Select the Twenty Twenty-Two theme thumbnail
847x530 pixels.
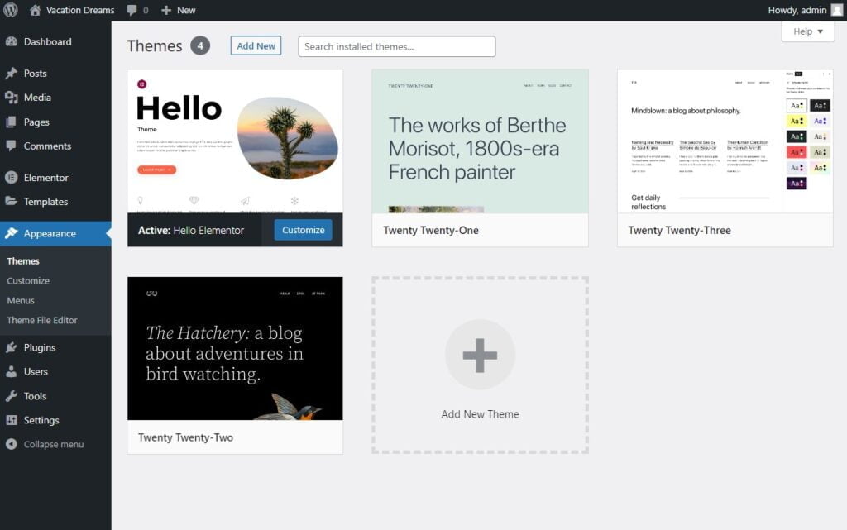235,348
